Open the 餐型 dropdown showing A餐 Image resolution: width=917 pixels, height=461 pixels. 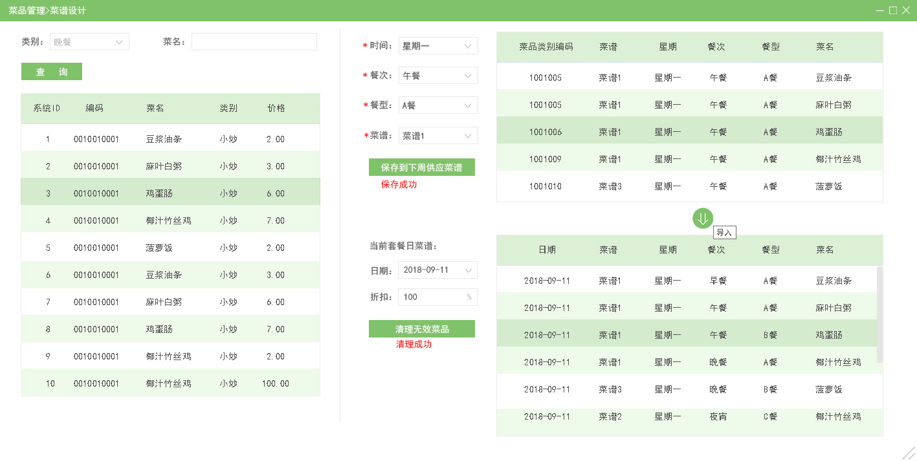click(x=438, y=105)
